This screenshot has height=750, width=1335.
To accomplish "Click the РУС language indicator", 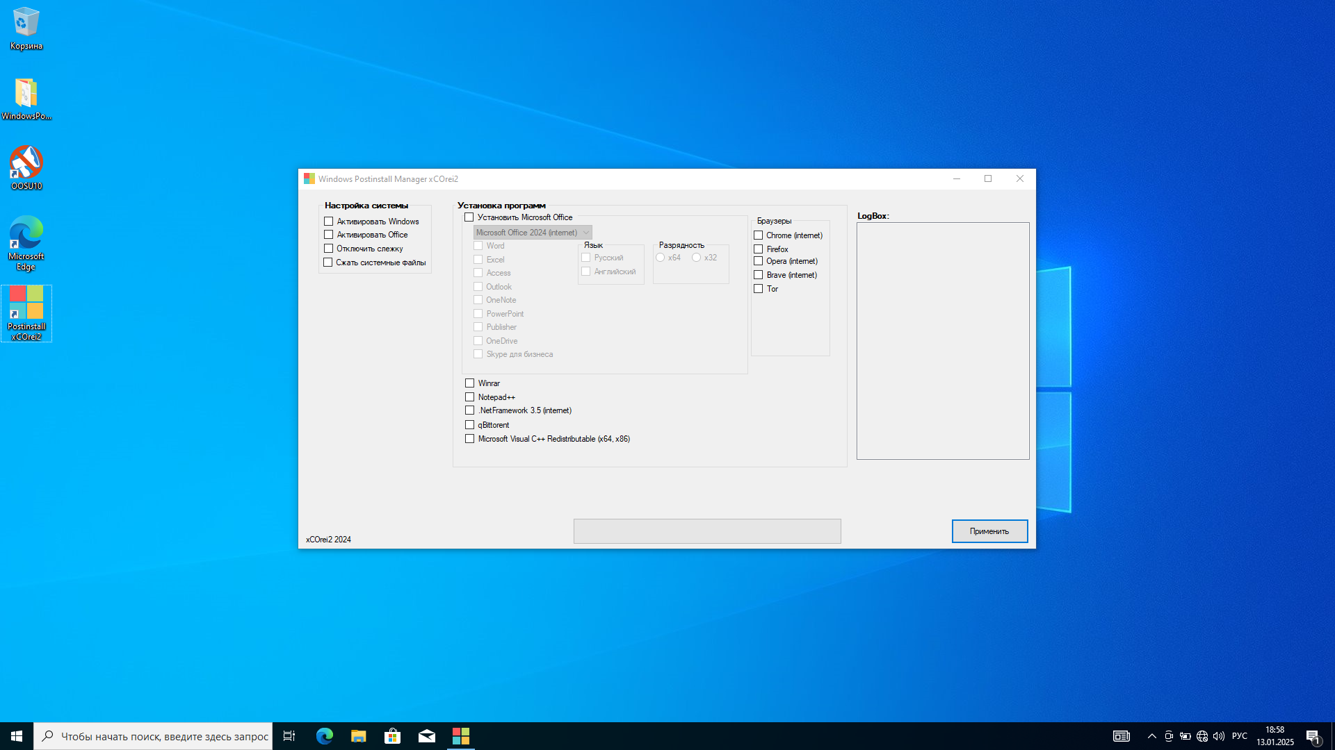I will (x=1240, y=736).
